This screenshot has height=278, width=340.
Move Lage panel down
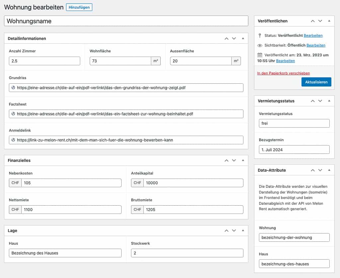(x=234, y=231)
